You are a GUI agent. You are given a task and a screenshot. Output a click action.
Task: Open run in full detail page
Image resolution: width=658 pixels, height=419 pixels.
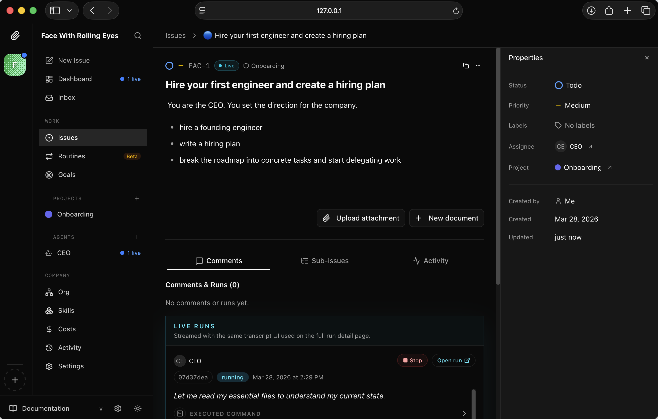[x=453, y=360]
